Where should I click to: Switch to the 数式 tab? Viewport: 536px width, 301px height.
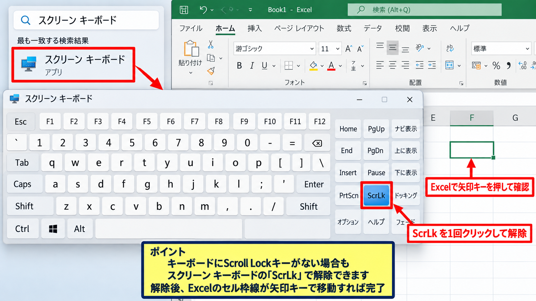pyautogui.click(x=344, y=28)
